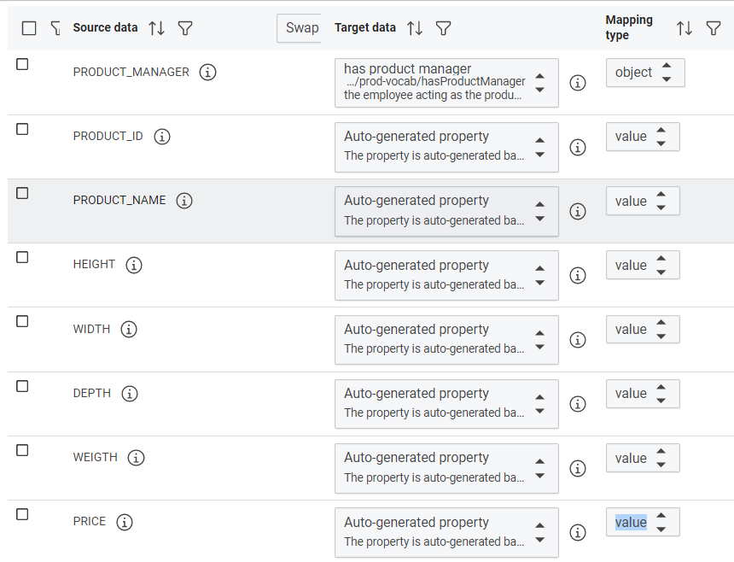Viewport: 734px width, 562px height.
Task: Click the Mapping type filter icon
Action: 714,28
